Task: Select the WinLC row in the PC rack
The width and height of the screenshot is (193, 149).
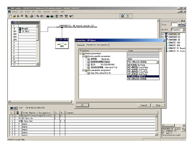Action: click(x=24, y=29)
